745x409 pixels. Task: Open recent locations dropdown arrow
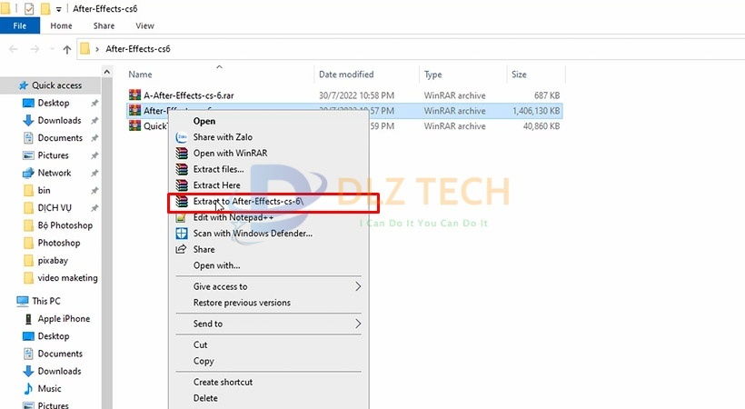point(53,49)
